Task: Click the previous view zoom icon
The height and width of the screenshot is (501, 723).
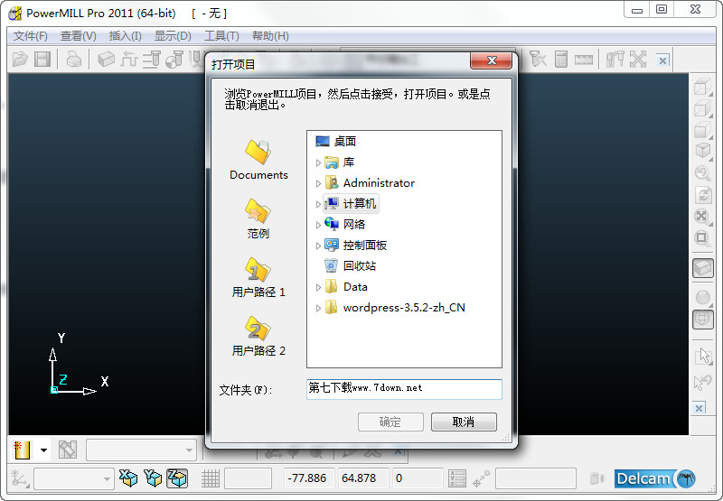Action: pos(703,173)
